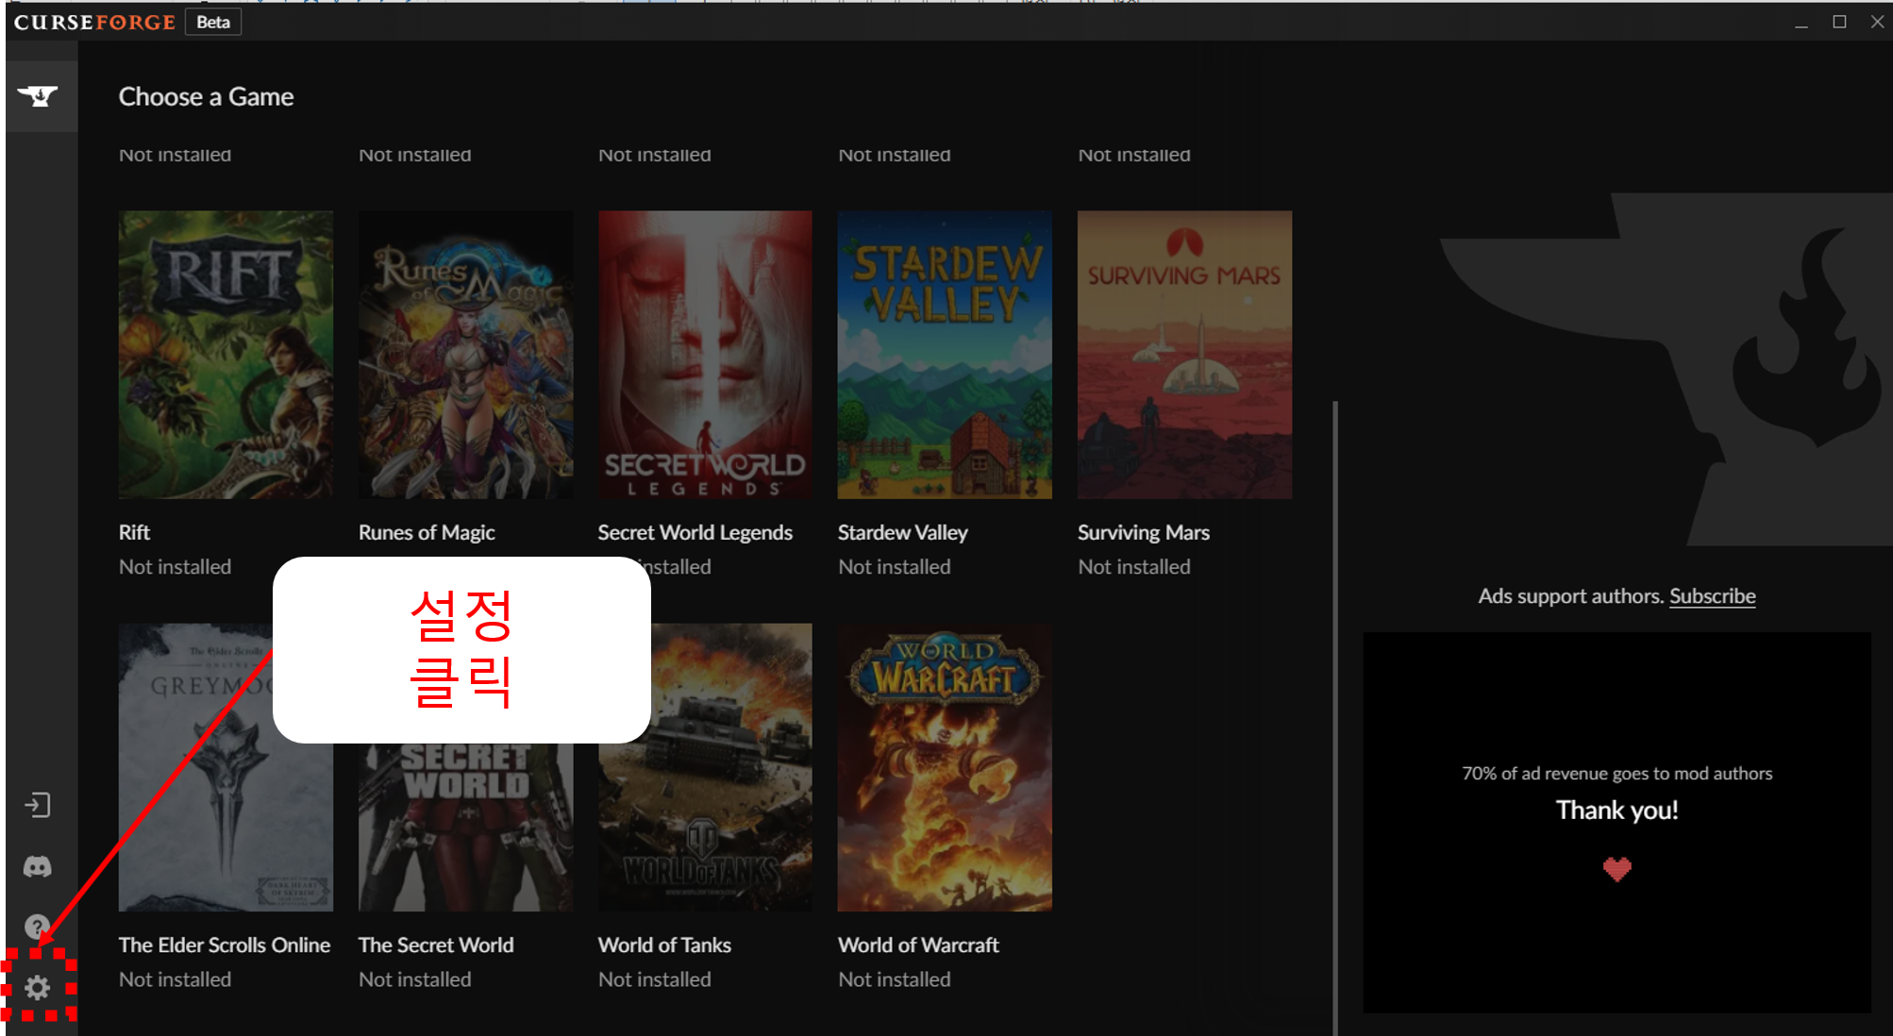Click Not installed under Stardew Valley
This screenshot has height=1036, width=1893.
(895, 567)
